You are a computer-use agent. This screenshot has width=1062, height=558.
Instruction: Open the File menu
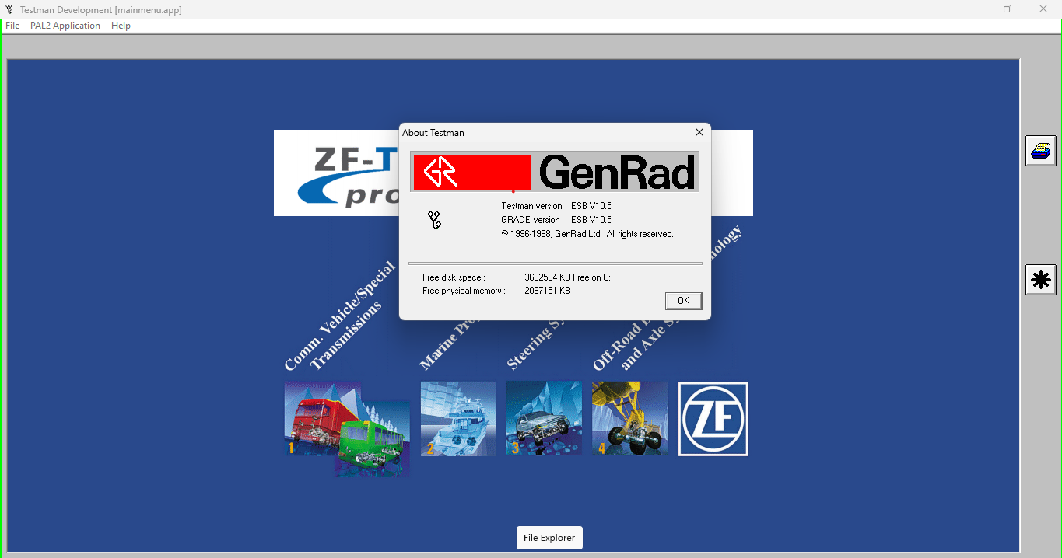point(12,26)
